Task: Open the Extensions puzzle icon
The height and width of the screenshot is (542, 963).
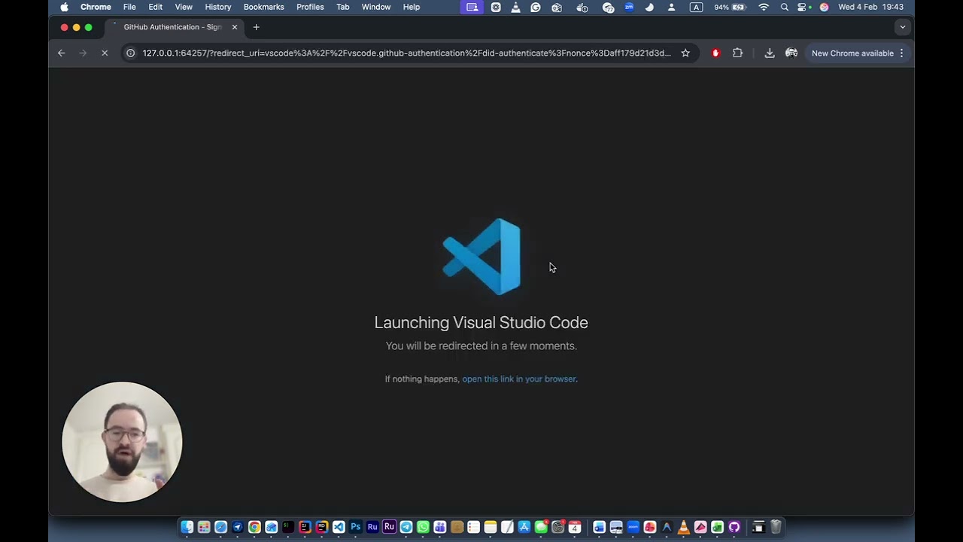Action: tap(737, 53)
